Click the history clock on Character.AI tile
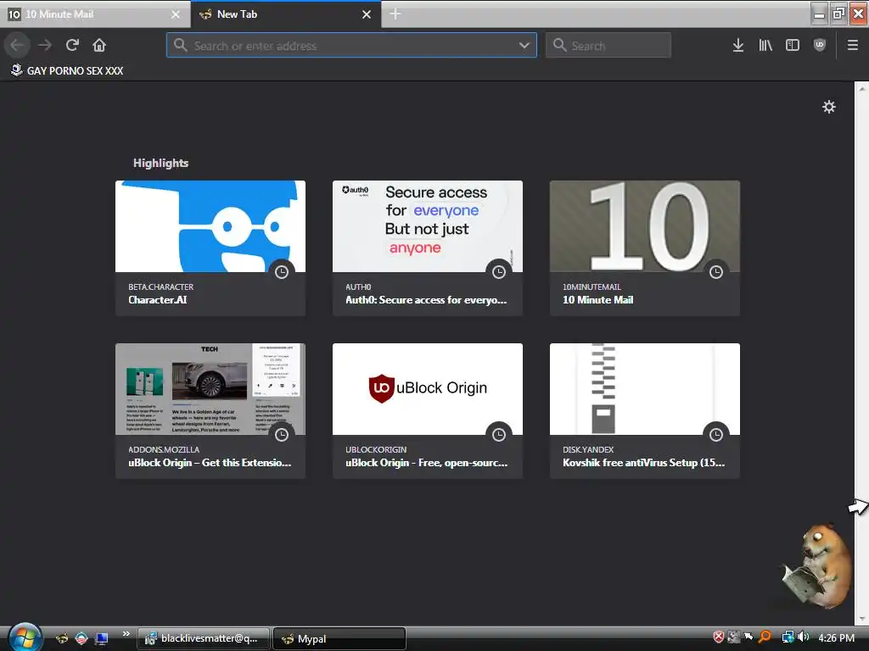 coord(282,272)
